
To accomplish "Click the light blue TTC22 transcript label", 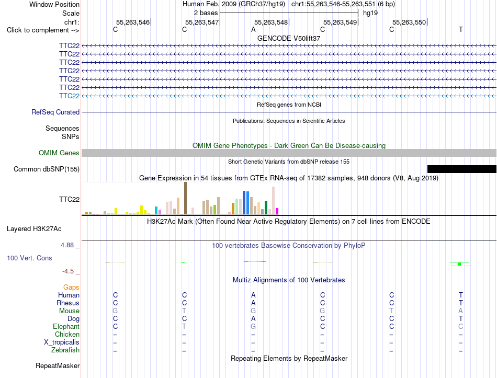I will point(69,96).
